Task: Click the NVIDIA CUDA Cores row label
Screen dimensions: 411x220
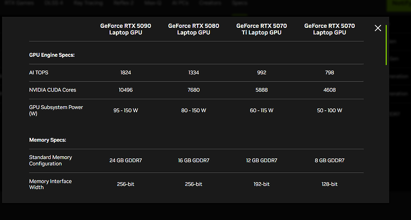Action: [x=52, y=90]
